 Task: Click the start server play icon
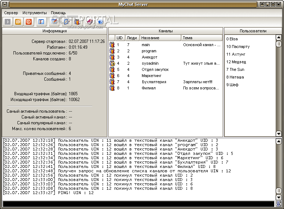8,22
